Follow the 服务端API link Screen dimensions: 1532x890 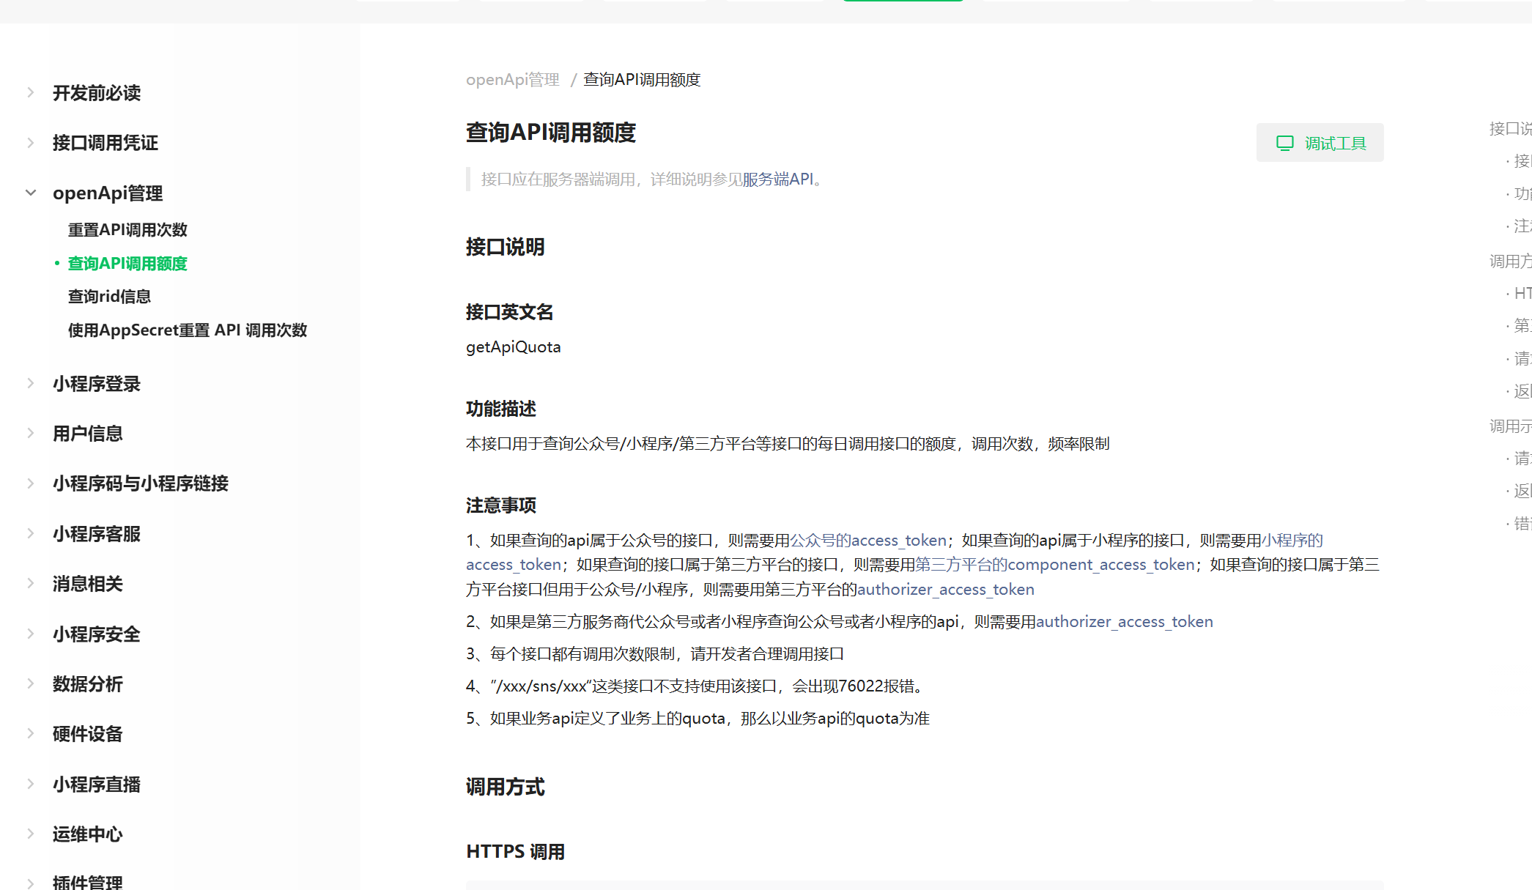point(777,179)
